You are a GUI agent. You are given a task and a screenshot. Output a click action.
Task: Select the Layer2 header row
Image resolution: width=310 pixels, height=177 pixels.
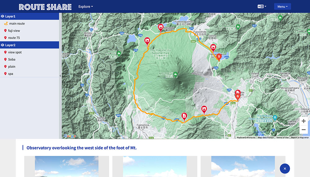pos(29,45)
